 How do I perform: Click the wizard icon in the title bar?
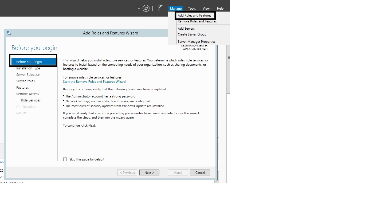pos(9,33)
